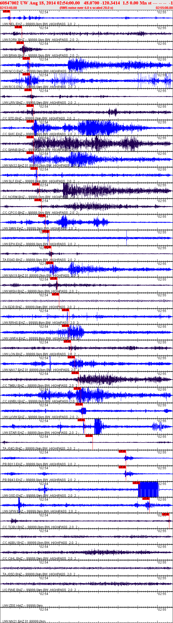Select the red pick marker on TA.J04D trace
The height and width of the screenshot is (623, 173).
point(89,436)
